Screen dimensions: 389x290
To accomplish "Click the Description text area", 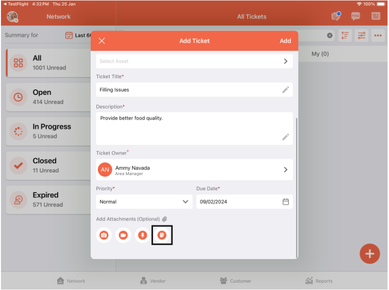I will tap(194, 129).
